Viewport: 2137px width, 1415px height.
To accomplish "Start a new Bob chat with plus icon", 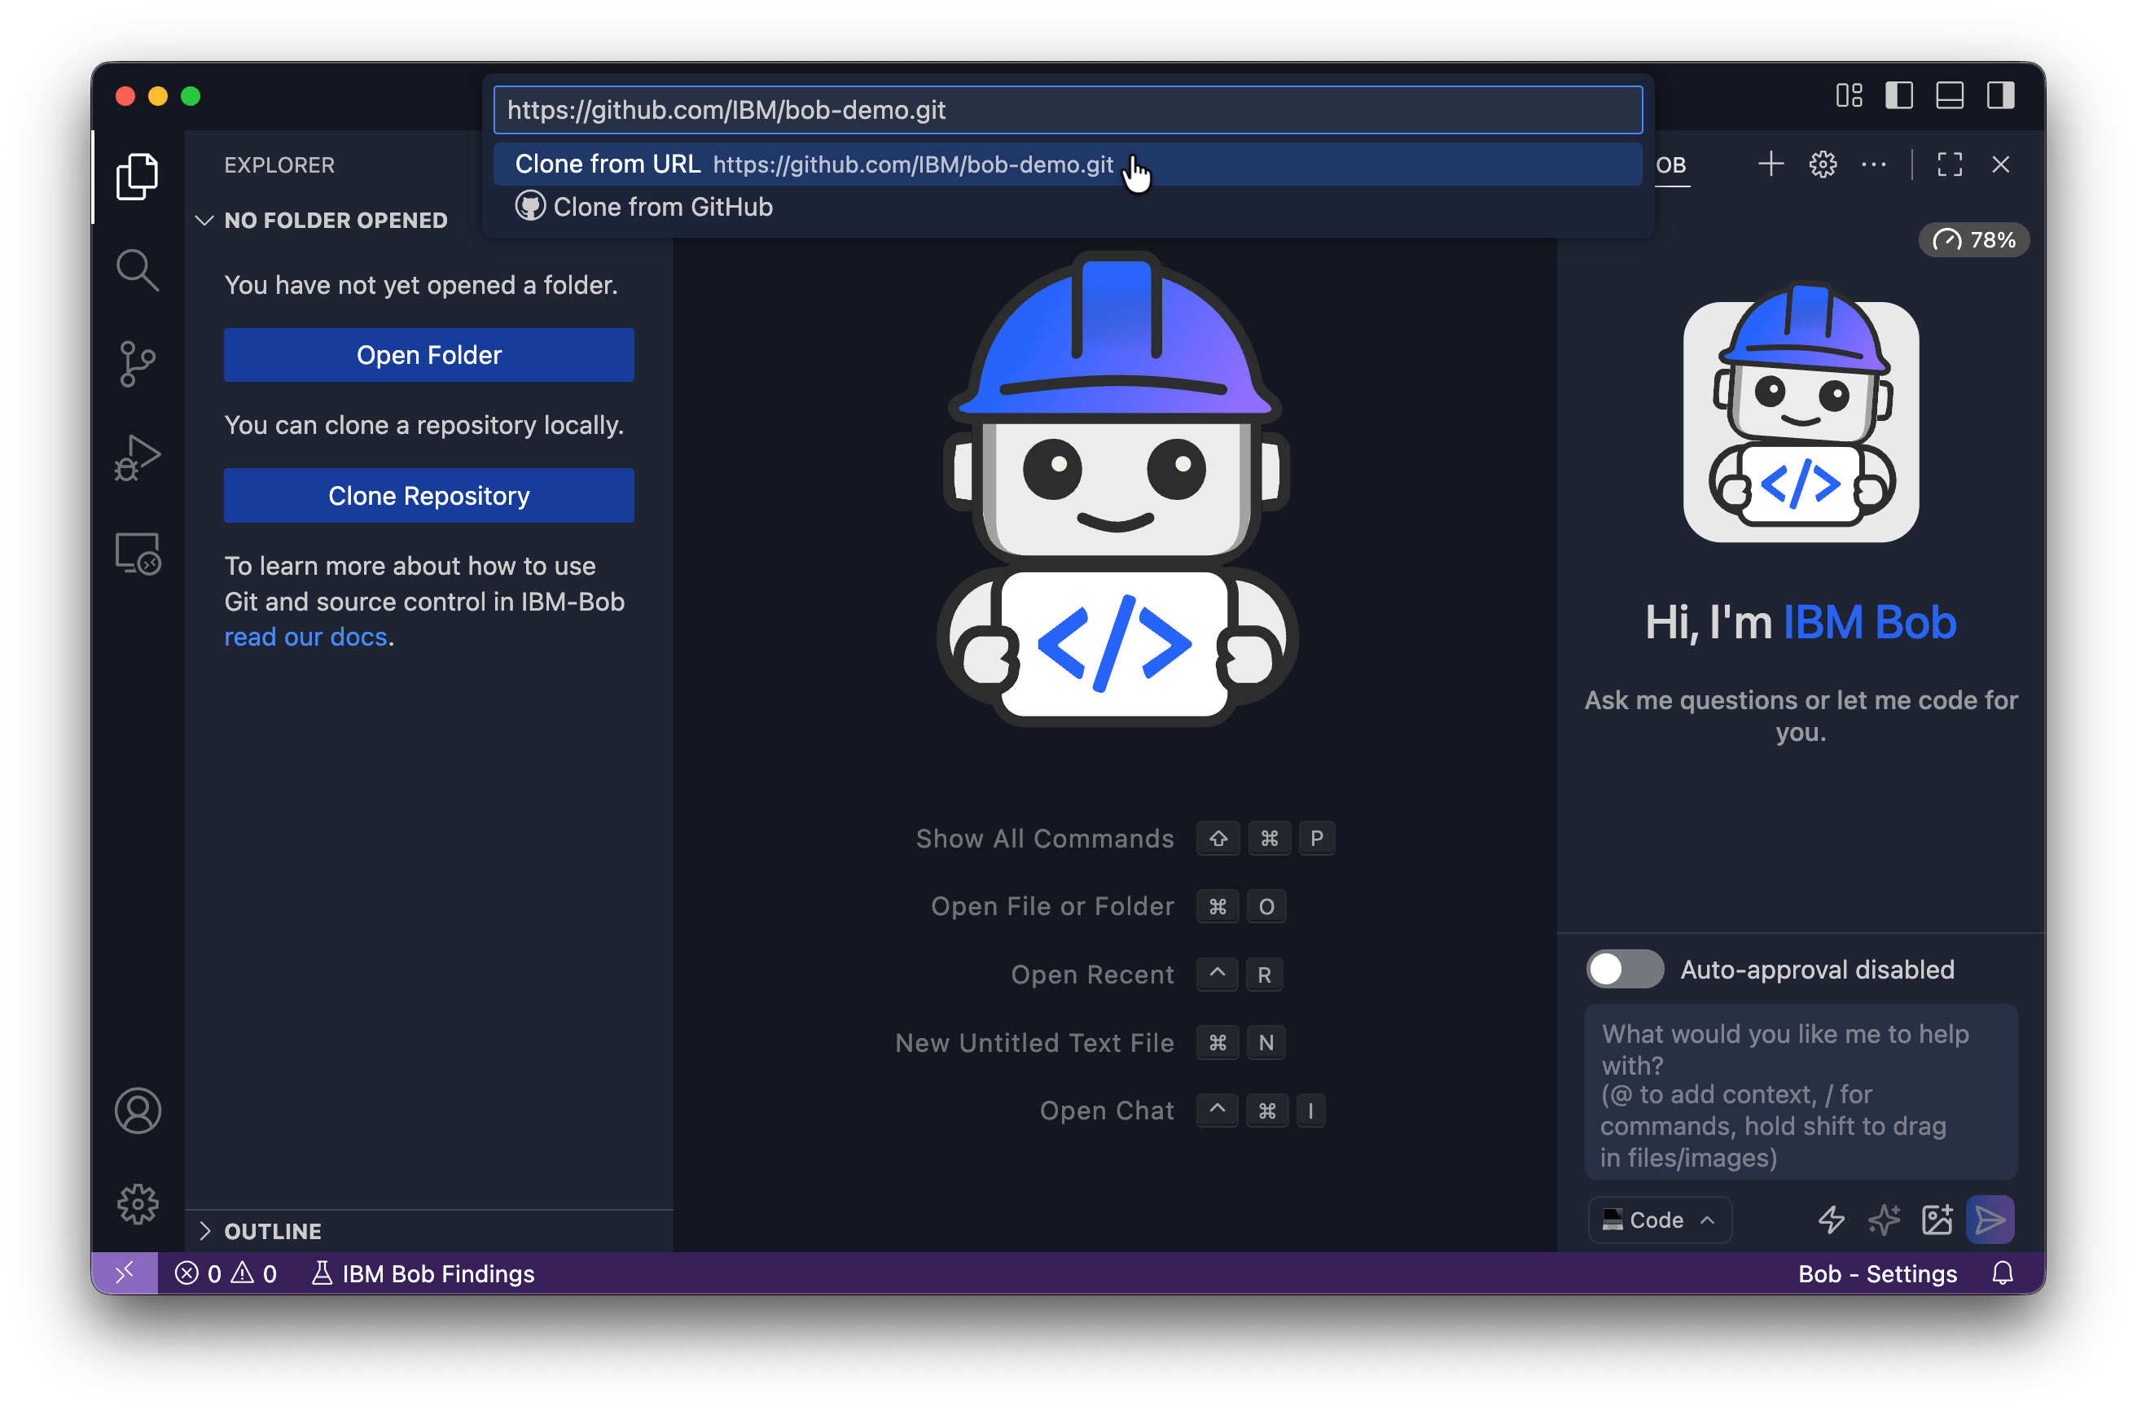I will (1771, 164).
